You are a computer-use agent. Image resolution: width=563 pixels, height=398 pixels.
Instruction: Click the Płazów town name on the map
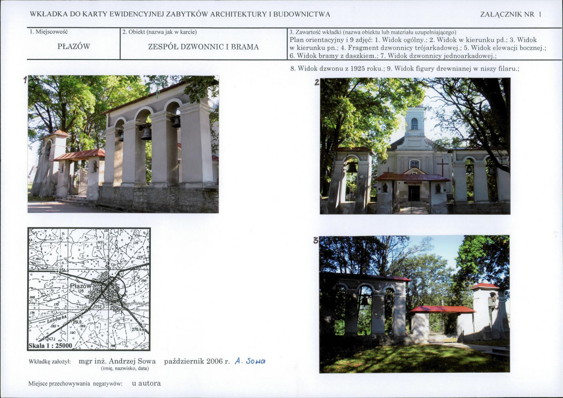tap(81, 286)
